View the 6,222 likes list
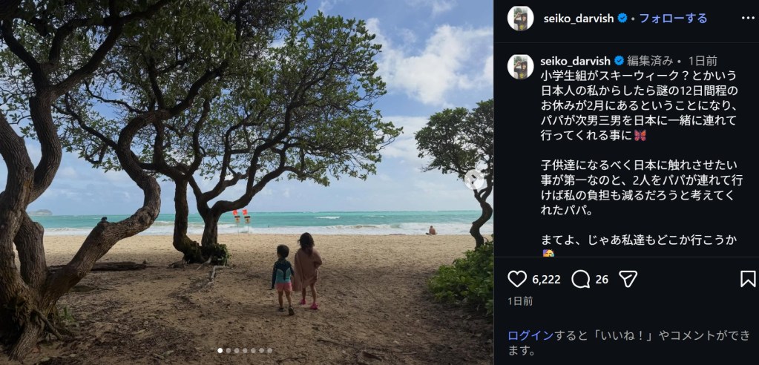 click(546, 280)
